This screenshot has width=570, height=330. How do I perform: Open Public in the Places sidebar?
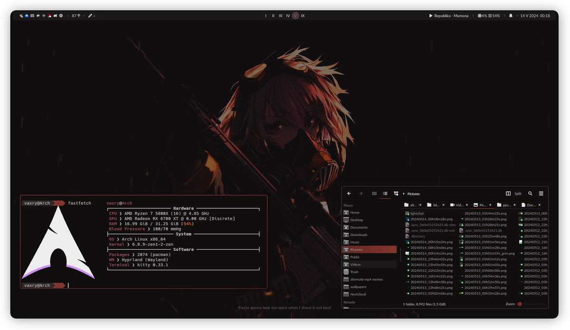point(370,257)
